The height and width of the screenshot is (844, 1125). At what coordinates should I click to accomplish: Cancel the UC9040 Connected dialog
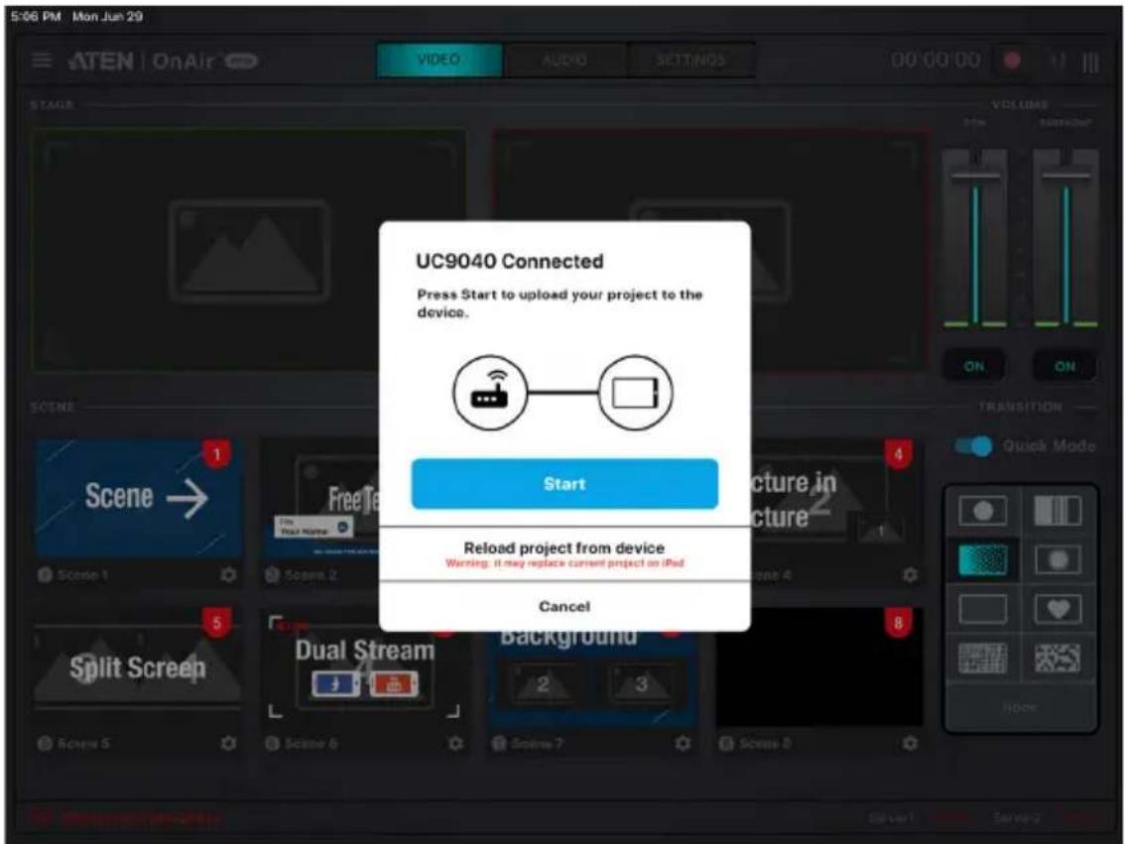[x=564, y=607]
